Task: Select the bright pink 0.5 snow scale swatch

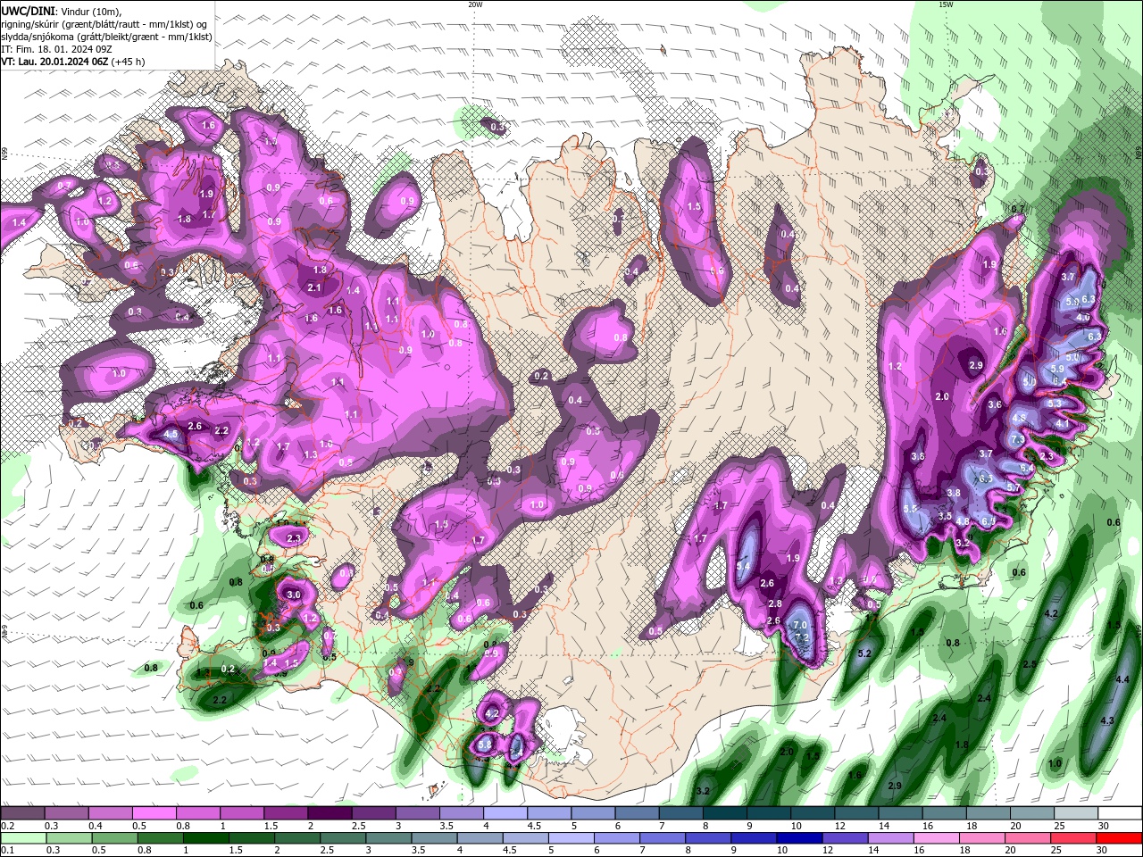Action: click(x=154, y=813)
